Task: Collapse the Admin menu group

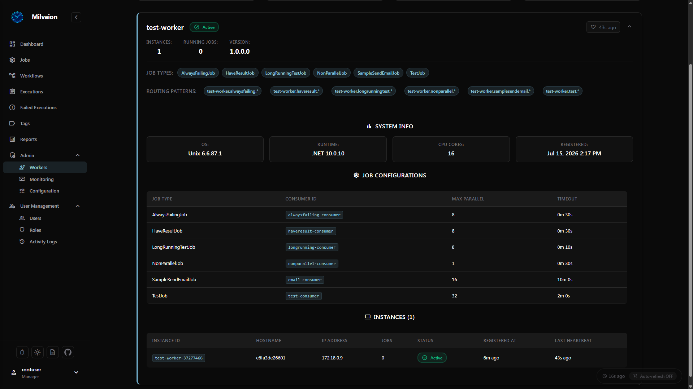Action: (x=77, y=155)
